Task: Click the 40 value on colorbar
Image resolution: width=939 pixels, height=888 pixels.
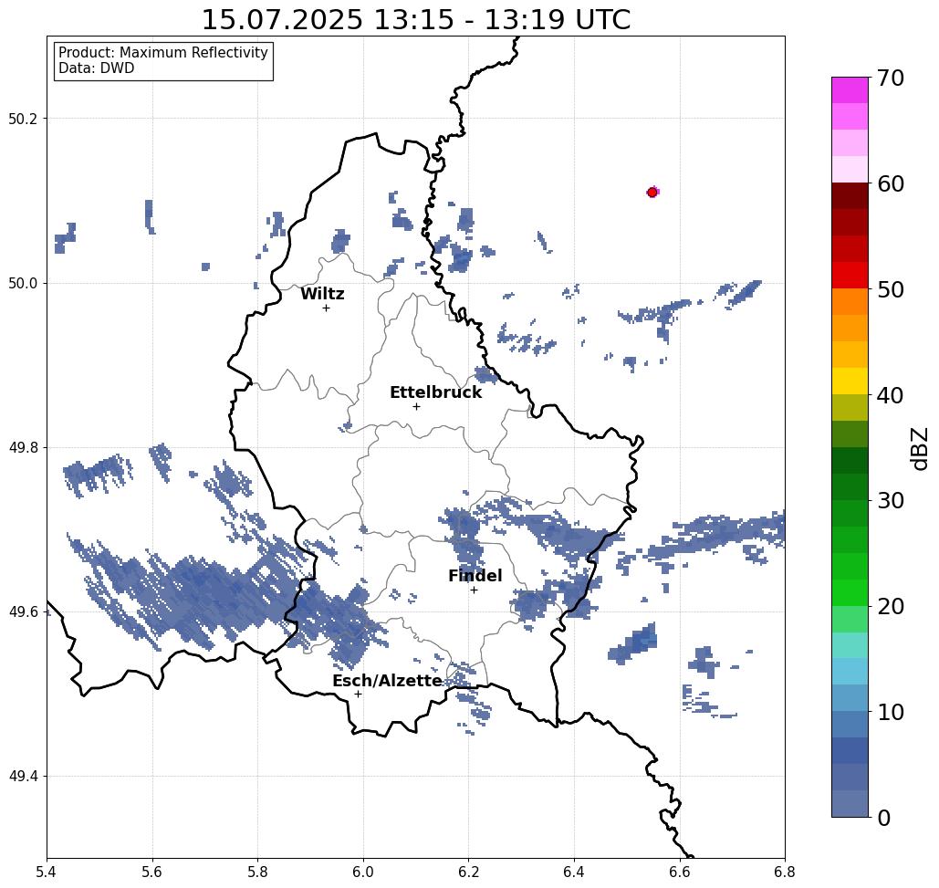Action: (891, 395)
